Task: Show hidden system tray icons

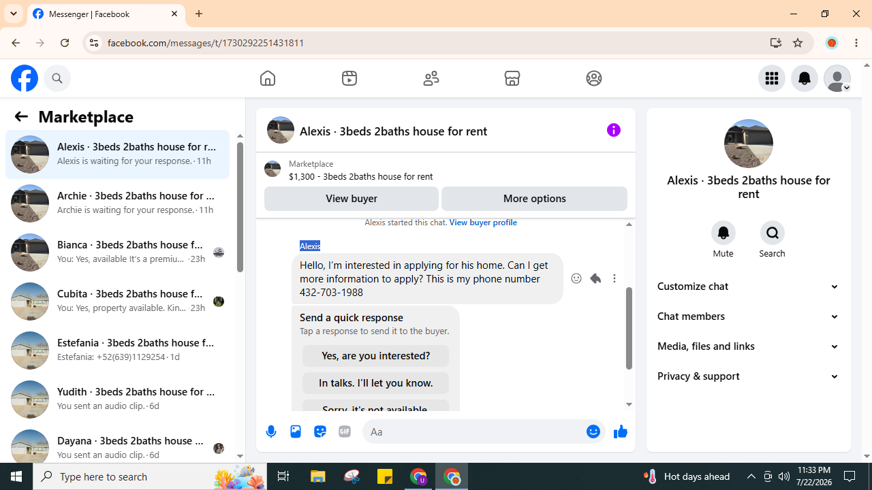Action: coord(751,476)
